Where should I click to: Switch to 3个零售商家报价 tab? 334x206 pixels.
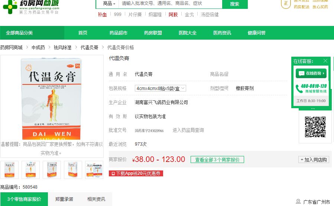[x=24, y=199]
